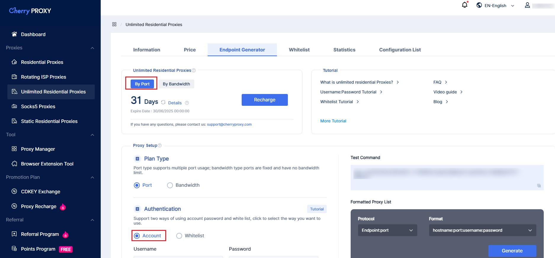Click the Socks5 Proxies icon
This screenshot has height=258, width=555.
[x=14, y=106]
